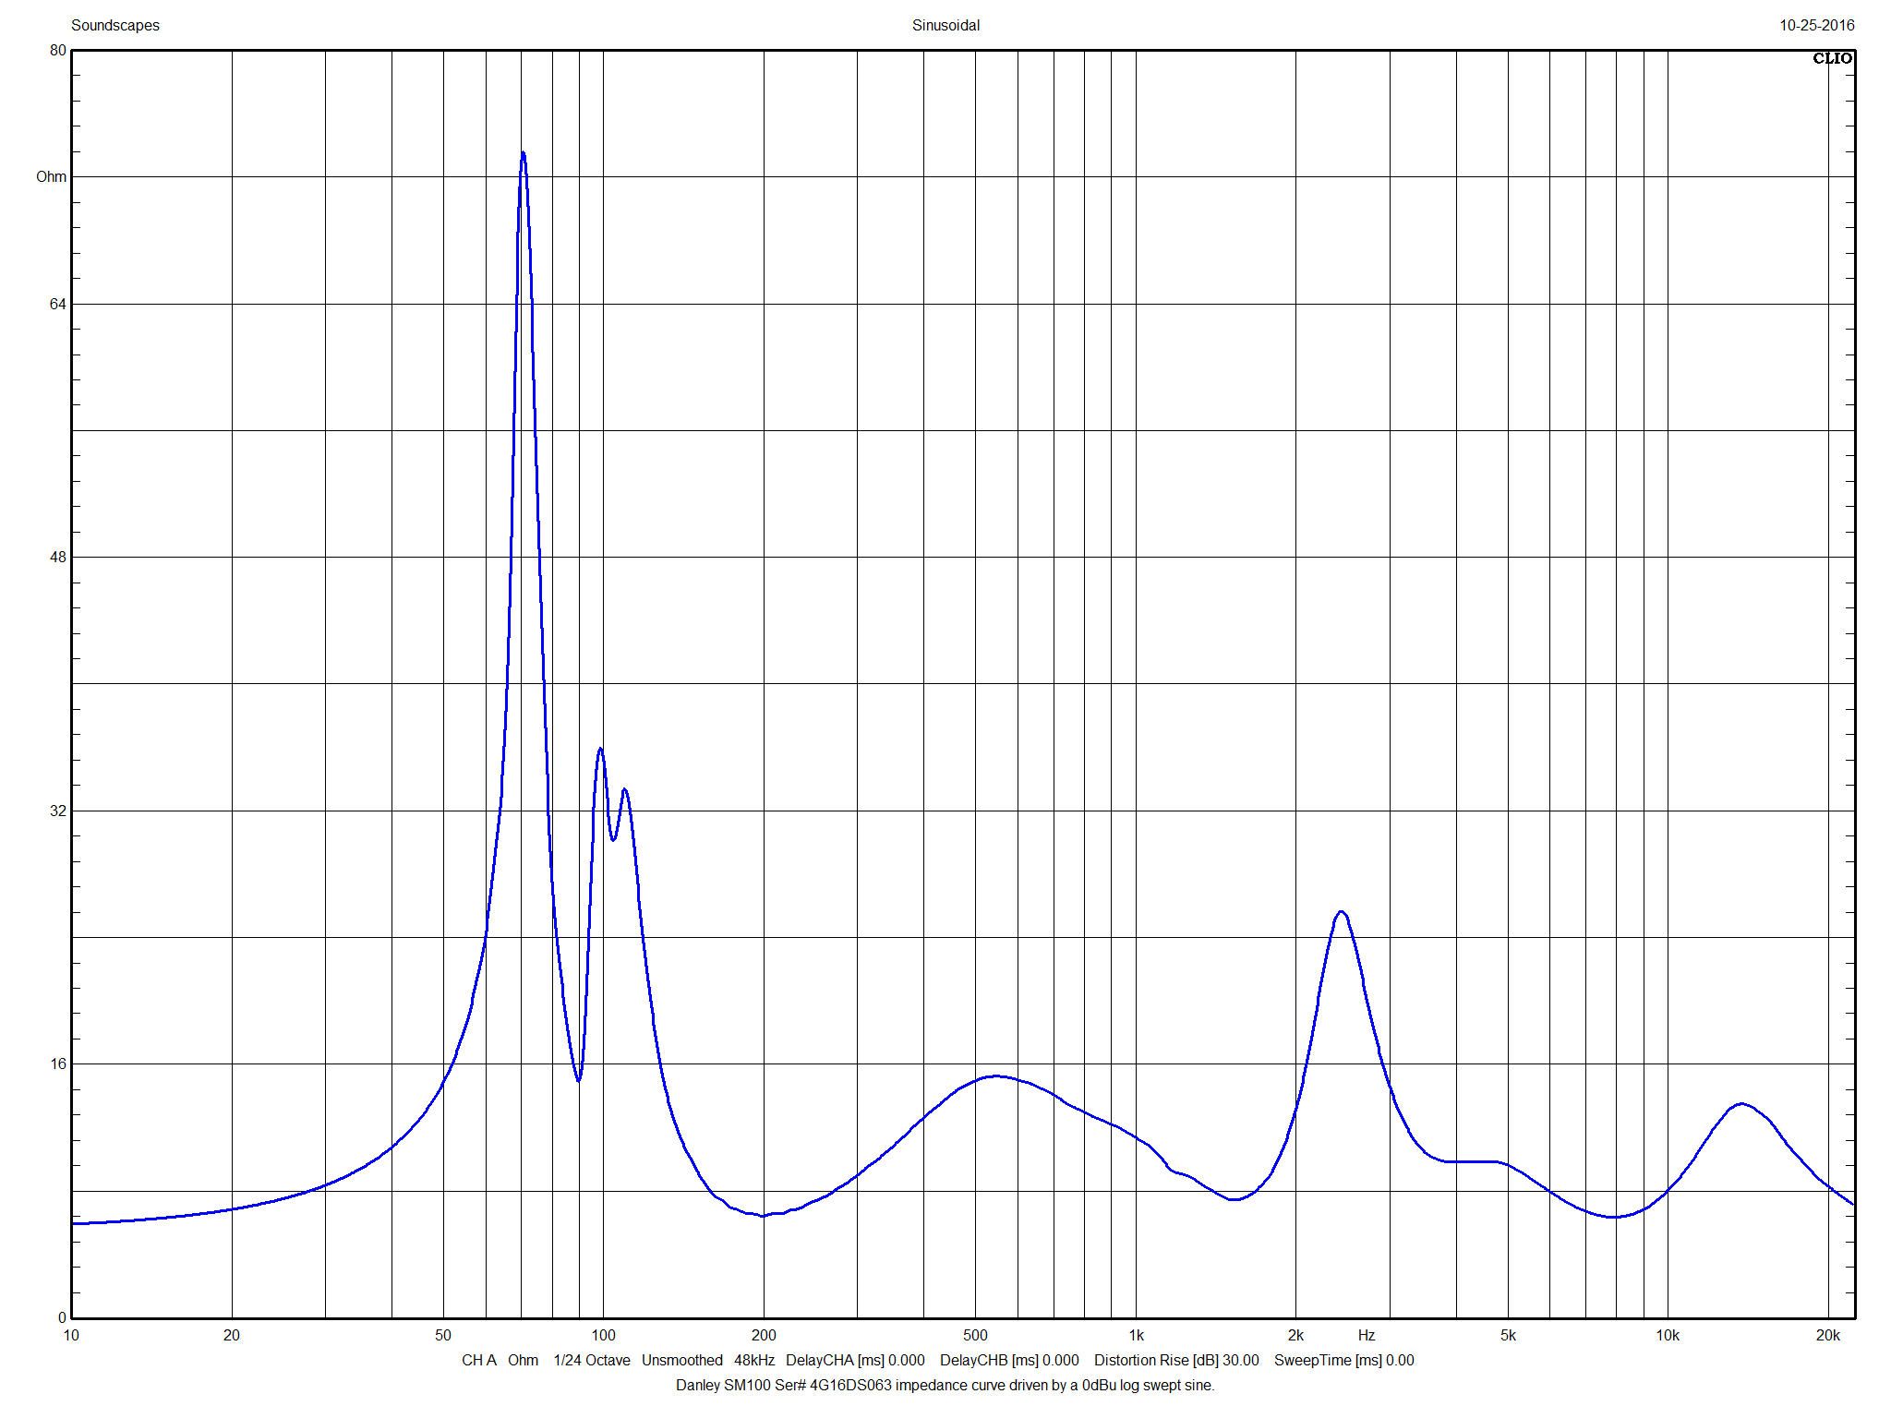1891x1418 pixels.
Task: Click the 5k label on frequency axis
Action: coord(1508,1335)
